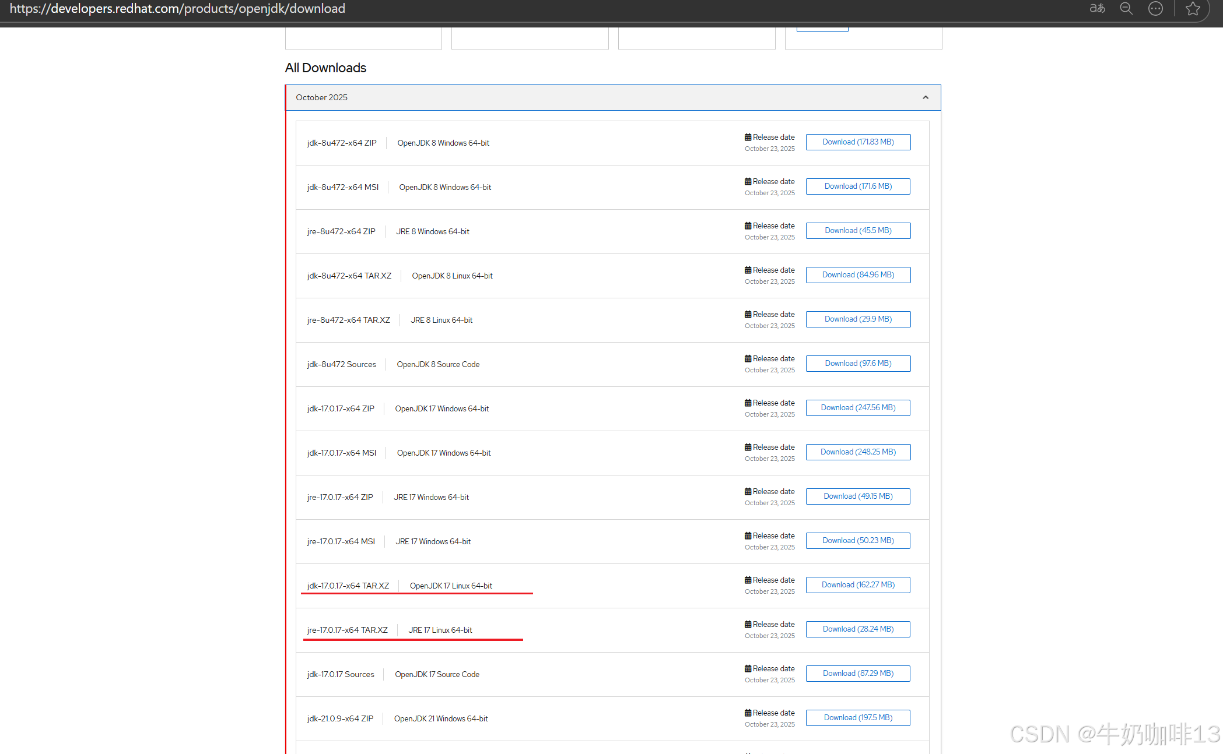Download jdk-17.0.17-x64 MSI (248.25 MB)
This screenshot has height=754, width=1223.
pyautogui.click(x=858, y=452)
